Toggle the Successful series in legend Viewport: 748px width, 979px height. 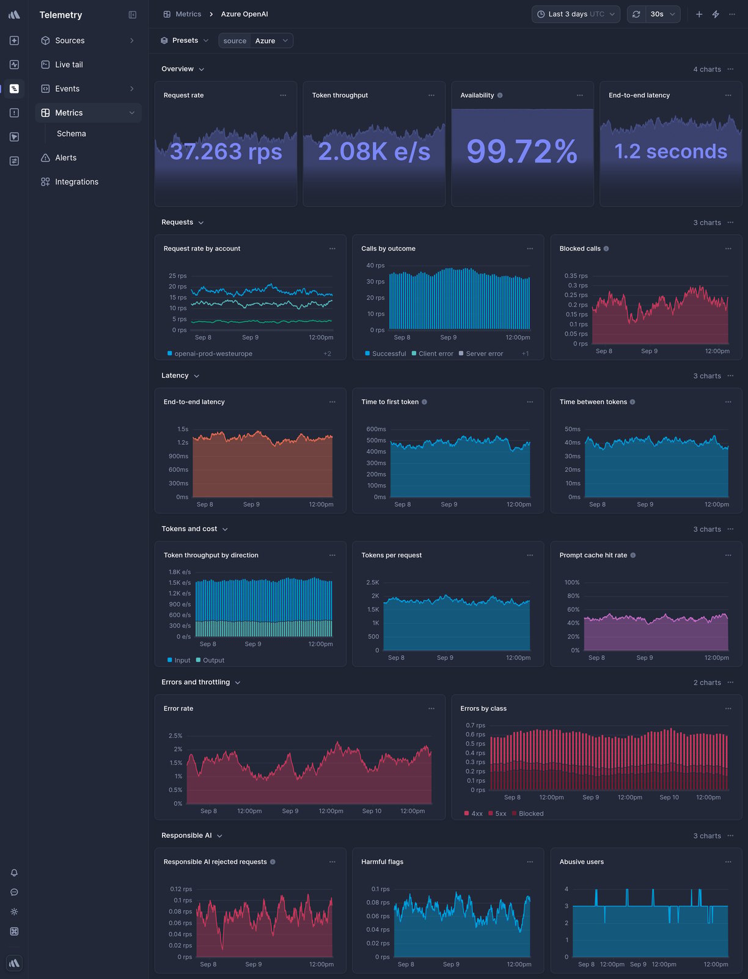(386, 354)
